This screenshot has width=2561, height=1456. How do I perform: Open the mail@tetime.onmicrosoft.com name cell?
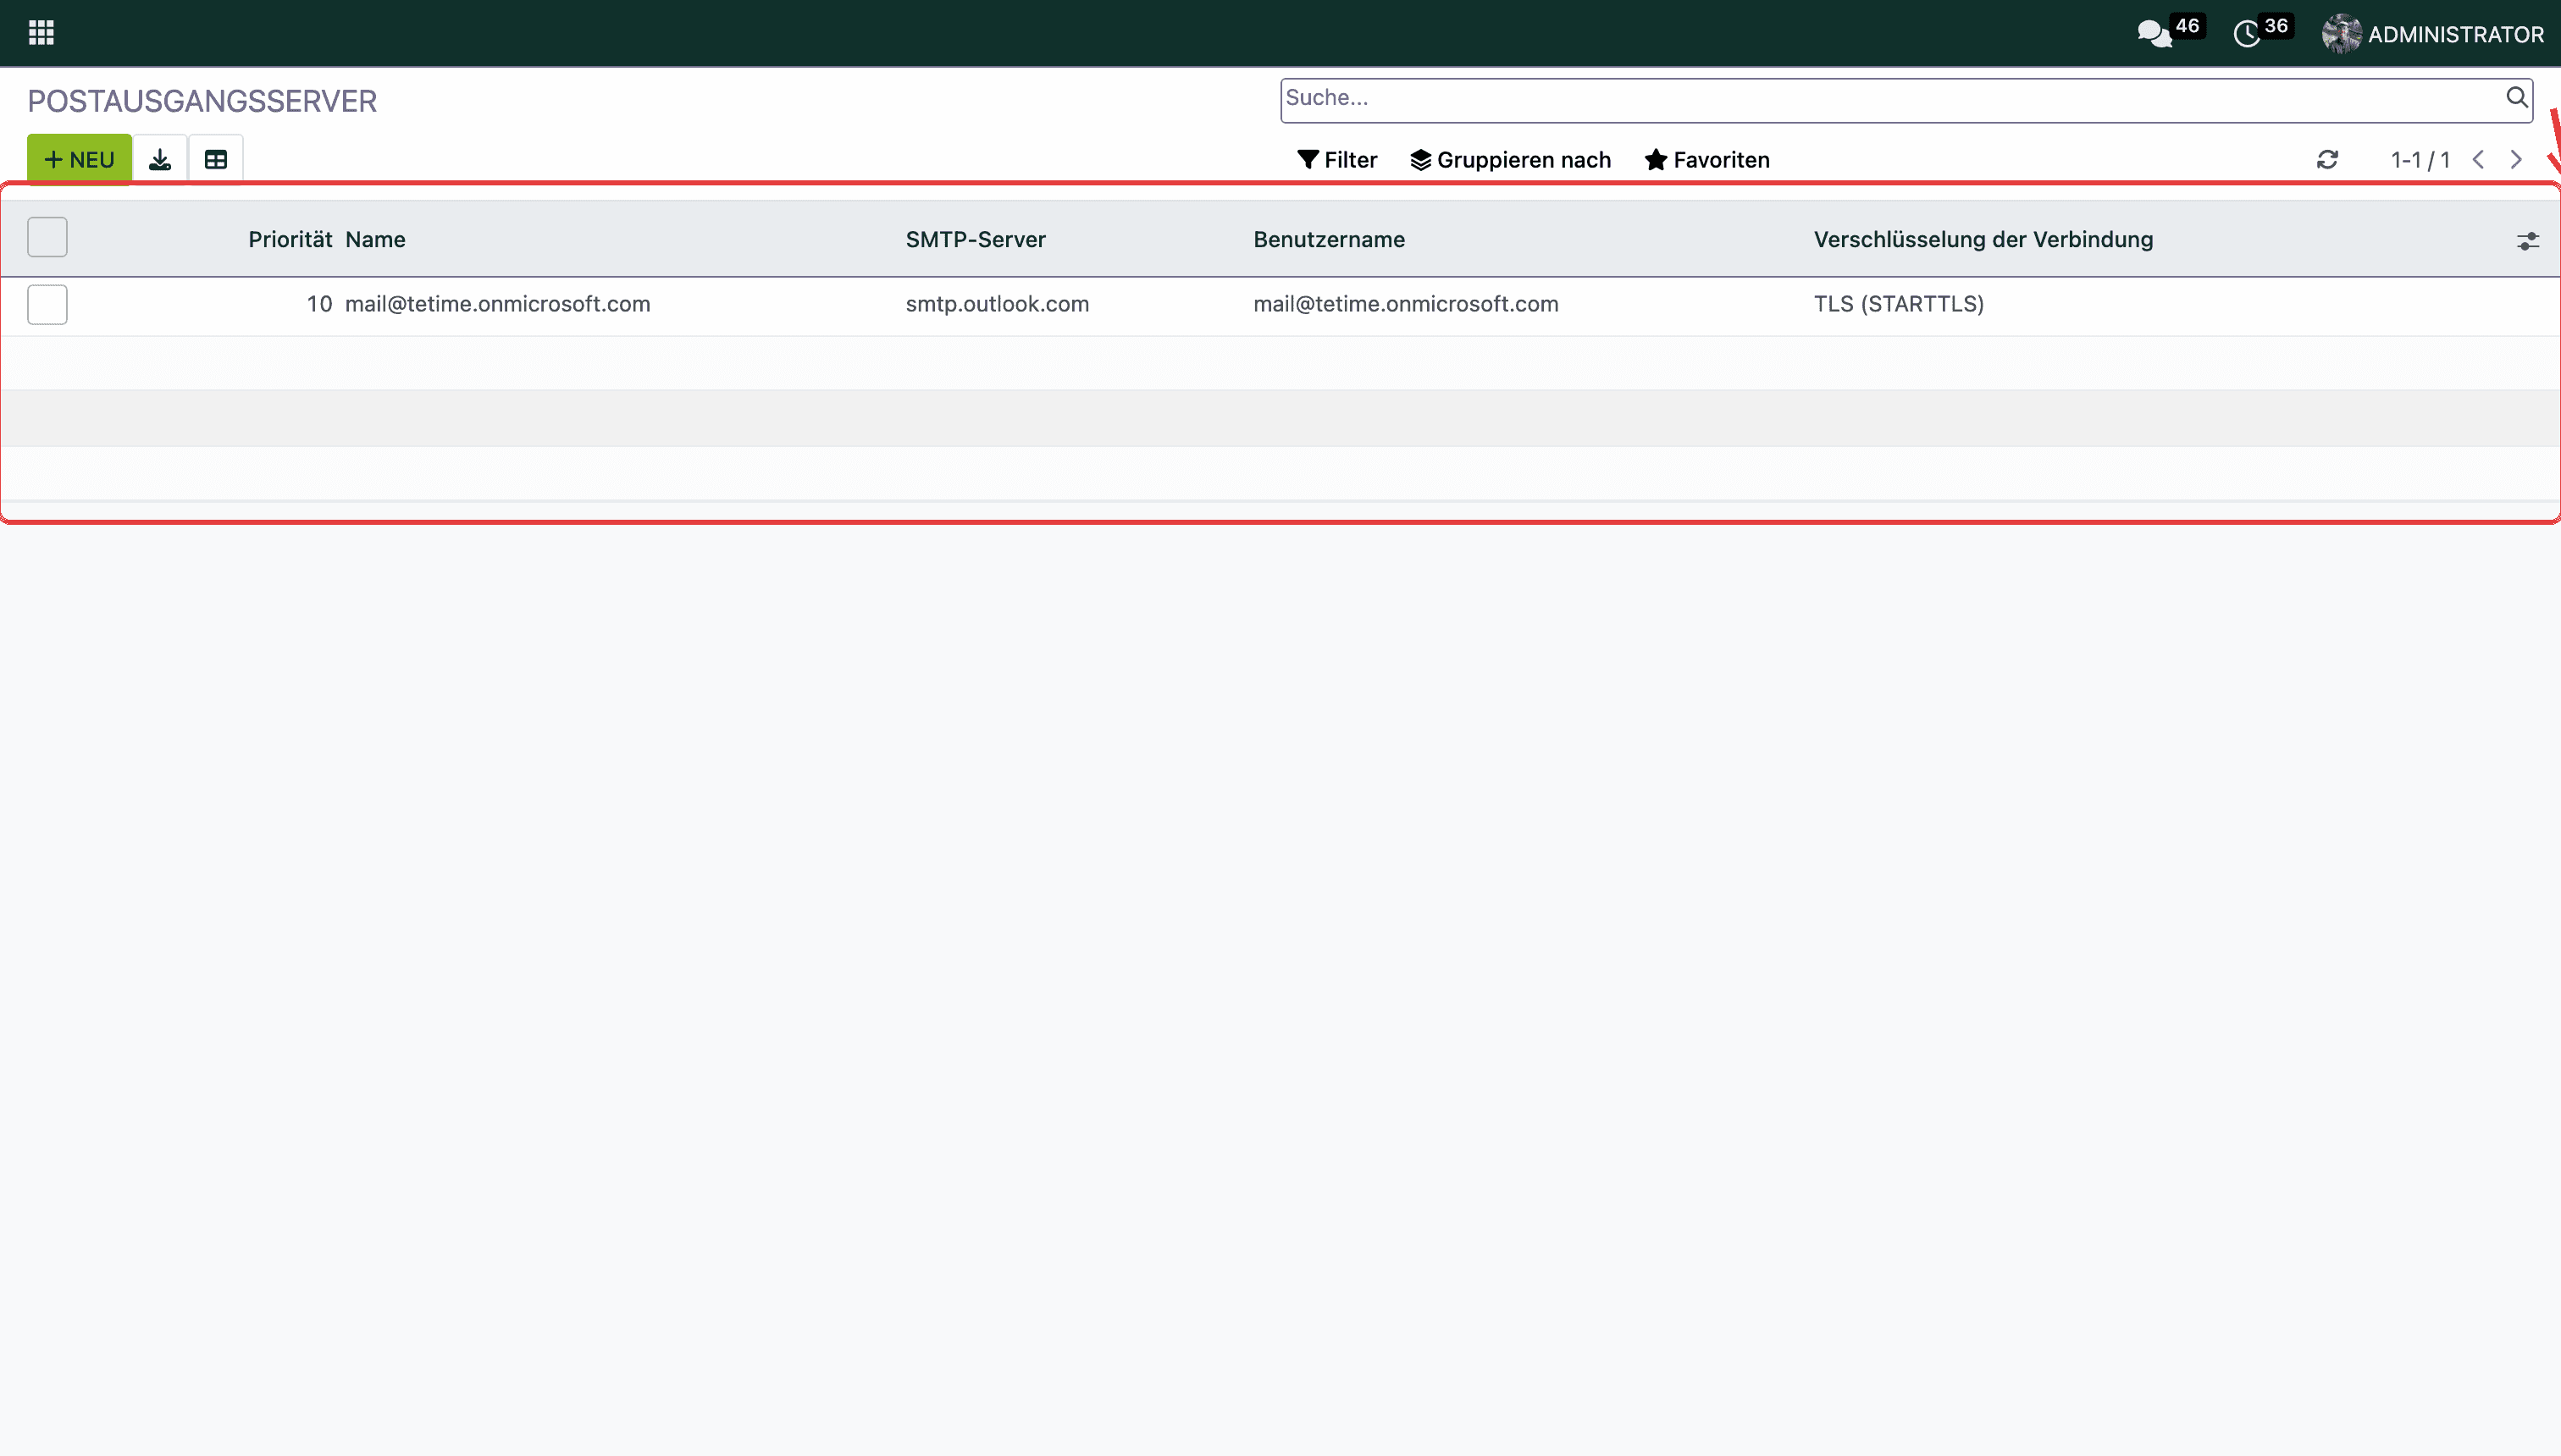tap(497, 304)
